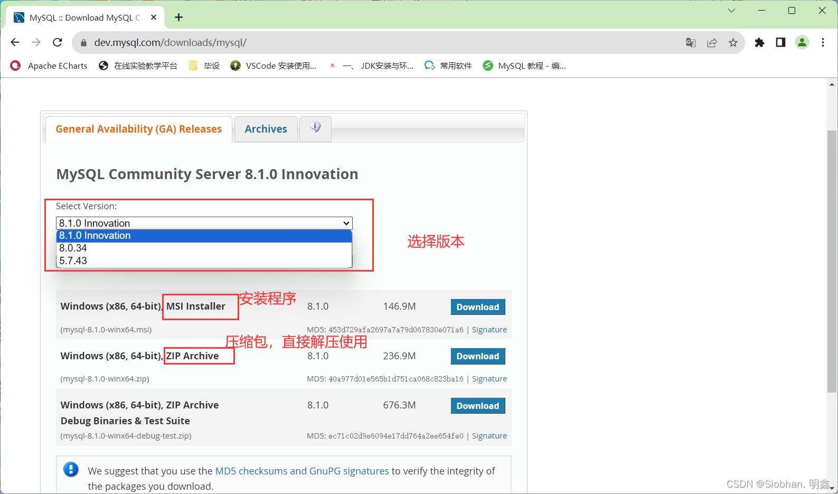Choose version 8.0.34 from the list

(204, 248)
